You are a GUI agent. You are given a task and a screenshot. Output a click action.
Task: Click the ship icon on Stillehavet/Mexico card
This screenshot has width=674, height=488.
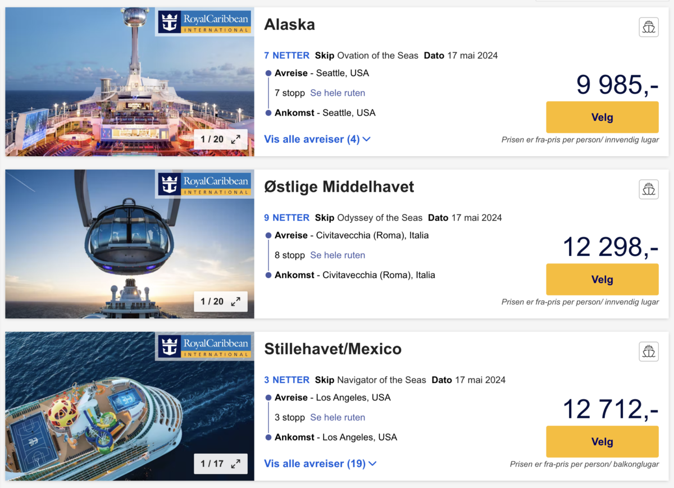[x=649, y=352]
